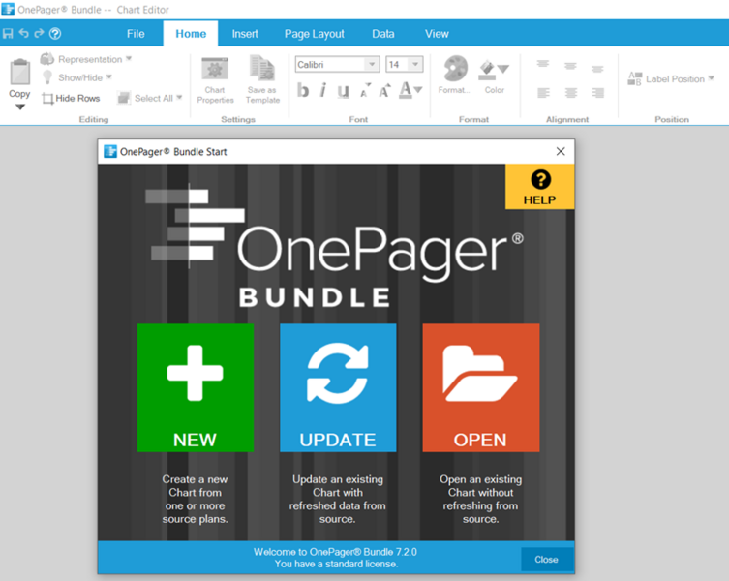Click the Save icon in quick access toolbar
The width and height of the screenshot is (729, 581).
(8, 34)
